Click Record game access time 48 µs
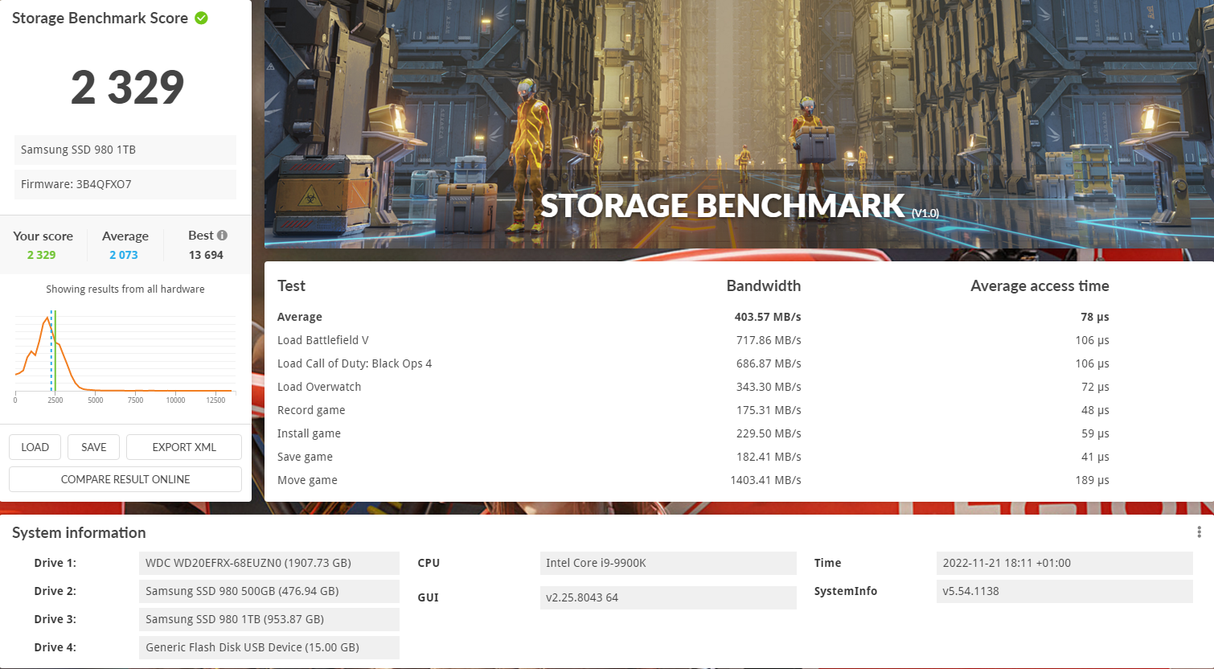 1095,410
